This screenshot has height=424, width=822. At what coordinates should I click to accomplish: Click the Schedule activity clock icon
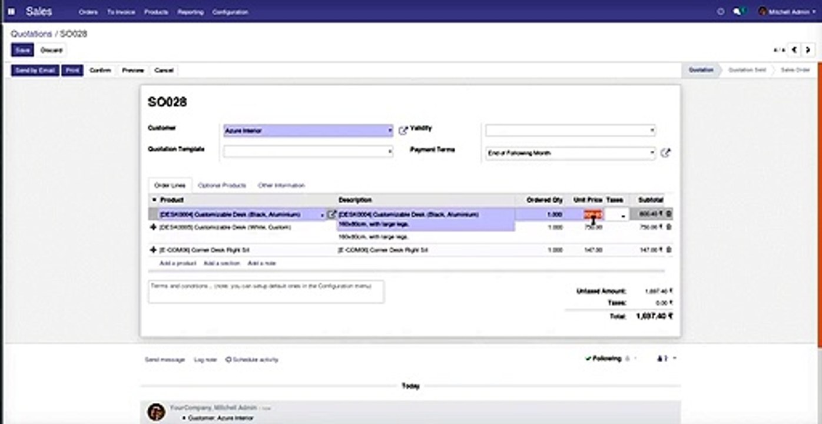point(228,359)
